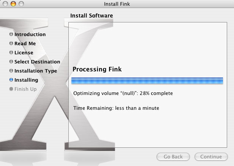Click the Install Fink title bar
This screenshot has height=166, width=234.
click(117, 4)
